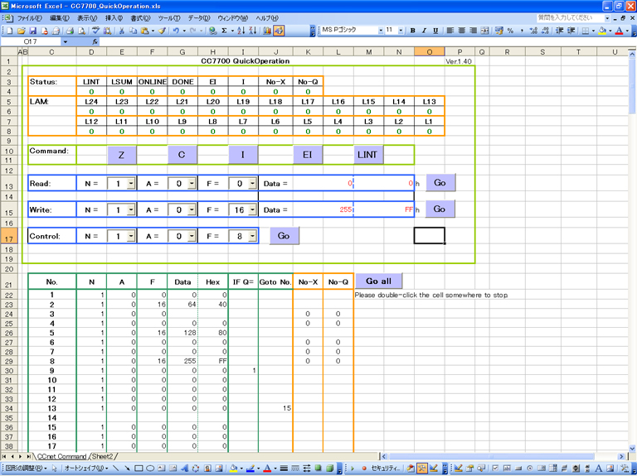Click the Name Box showing O17
637x476 pixels.
[31, 41]
